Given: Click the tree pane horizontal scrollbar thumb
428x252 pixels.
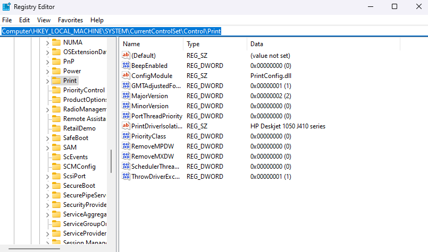Looking at the screenshot, I should 34,248.
